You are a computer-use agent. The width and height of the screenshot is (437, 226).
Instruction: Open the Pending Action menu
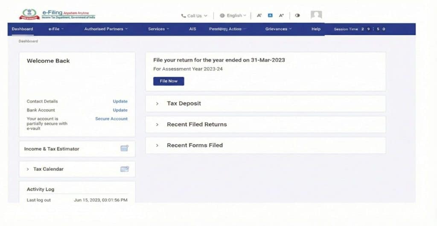coord(227,29)
